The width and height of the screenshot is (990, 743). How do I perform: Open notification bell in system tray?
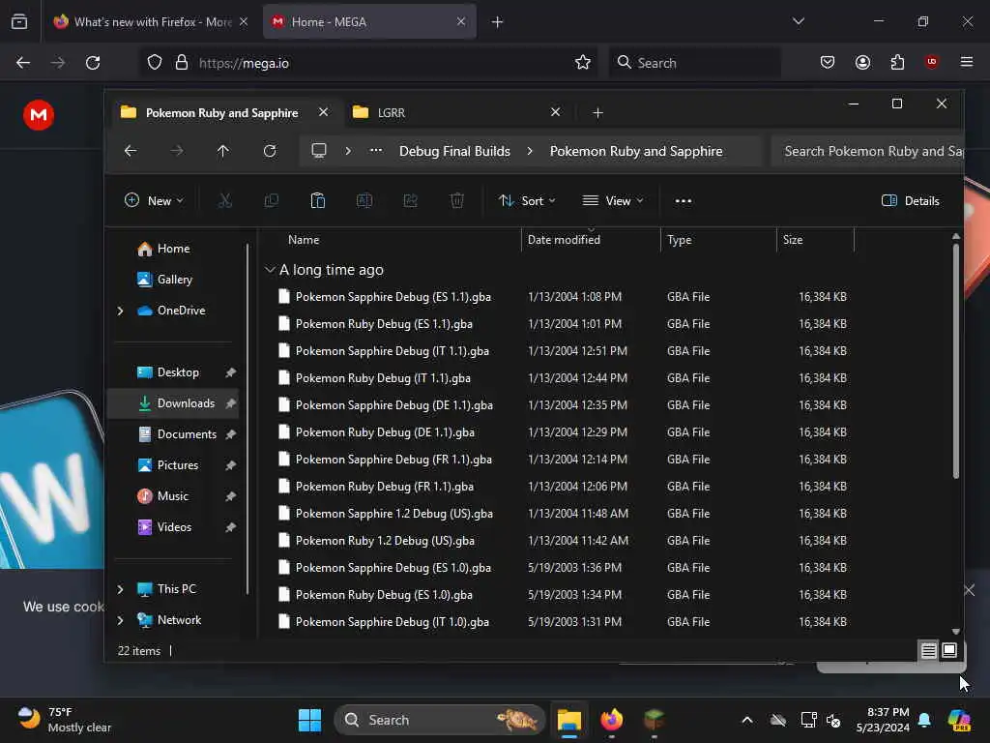[924, 720]
